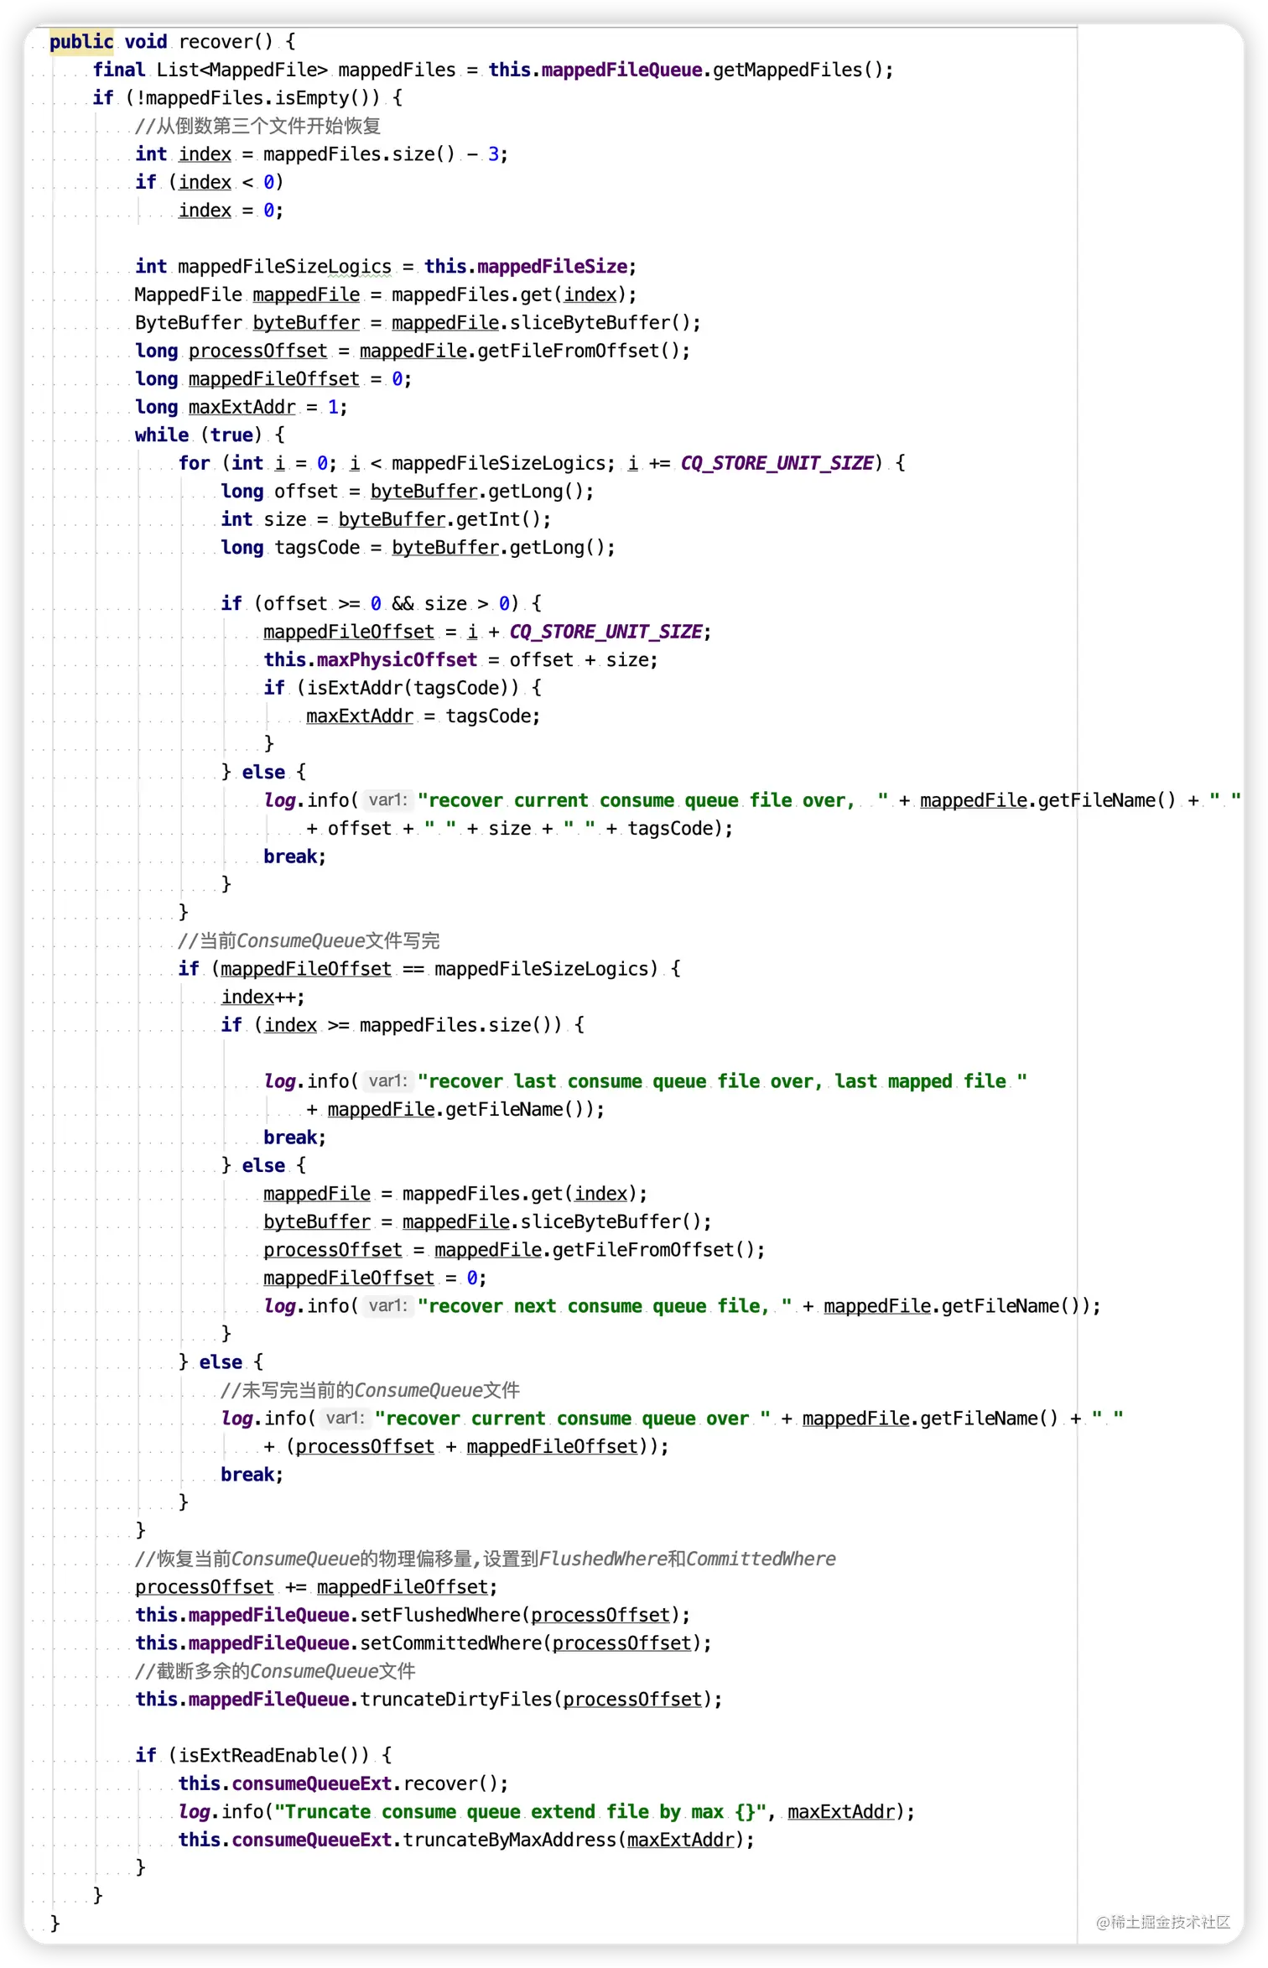Image resolution: width=1268 pixels, height=1968 pixels.
Task: Click 'this.maxPhysicOffset = offset + size;' line
Action: (461, 659)
